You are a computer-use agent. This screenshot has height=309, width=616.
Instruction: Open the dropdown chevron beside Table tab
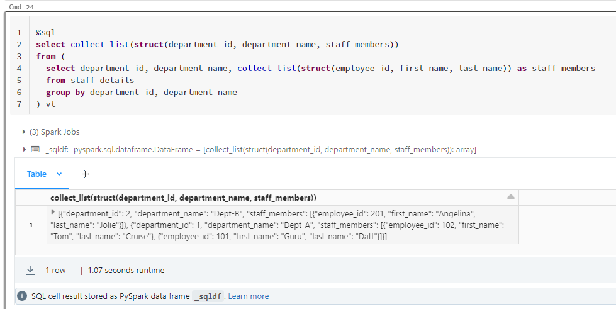[x=59, y=174]
